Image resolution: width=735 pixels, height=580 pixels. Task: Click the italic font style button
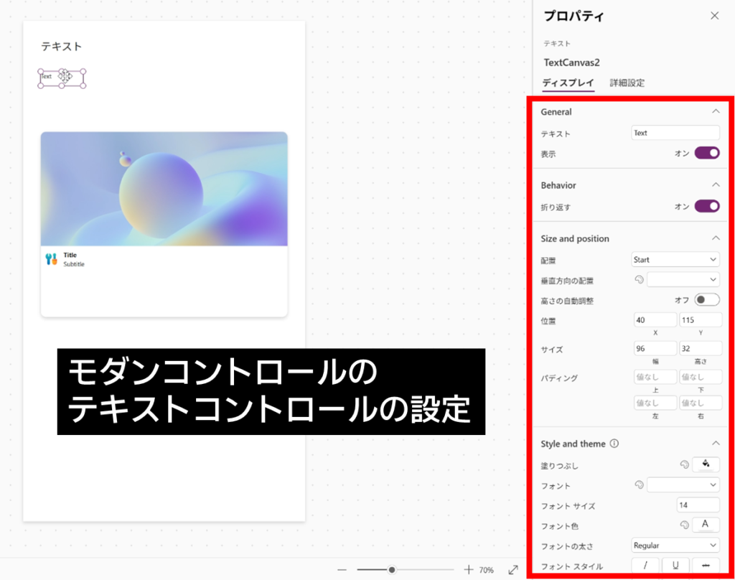click(645, 566)
